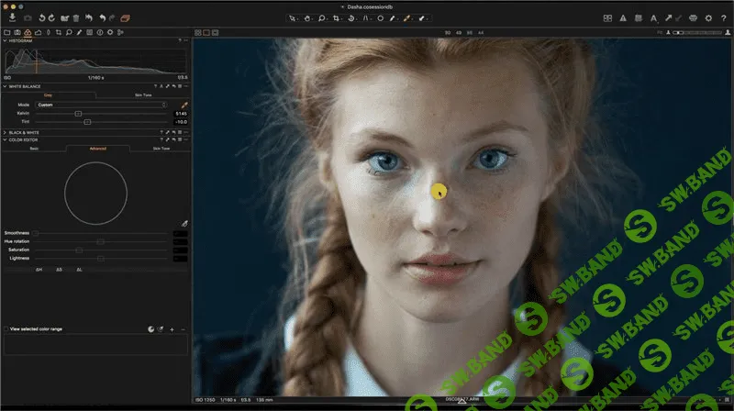Select the White Balance Grey tab
This screenshot has height=411, width=734.
click(x=48, y=95)
